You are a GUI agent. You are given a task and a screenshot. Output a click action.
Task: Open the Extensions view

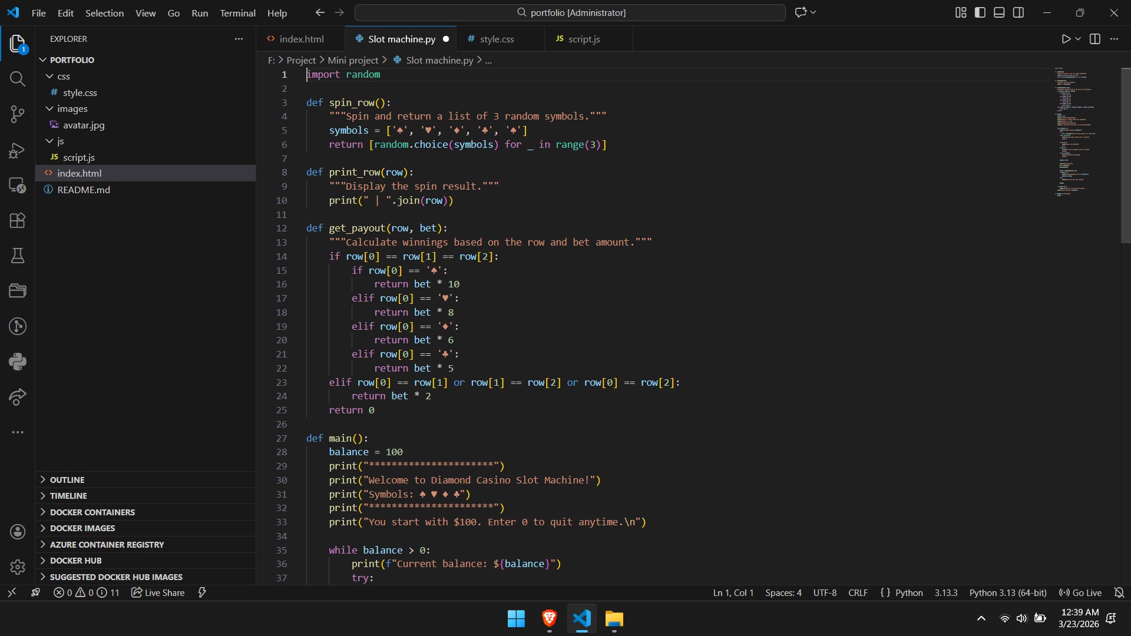coord(17,220)
